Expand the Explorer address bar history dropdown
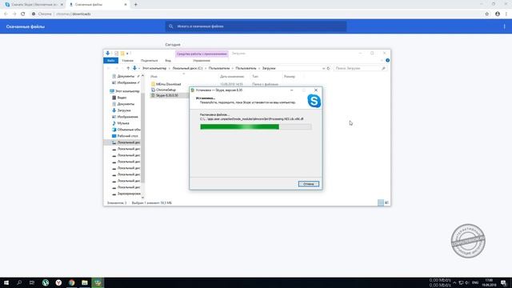Viewport: 512px width, 288px height. tap(323, 68)
